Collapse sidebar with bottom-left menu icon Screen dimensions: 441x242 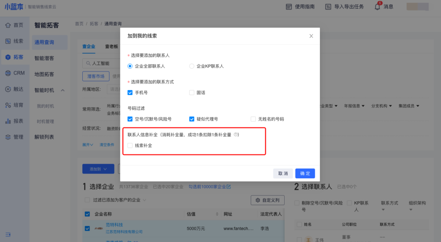8,234
